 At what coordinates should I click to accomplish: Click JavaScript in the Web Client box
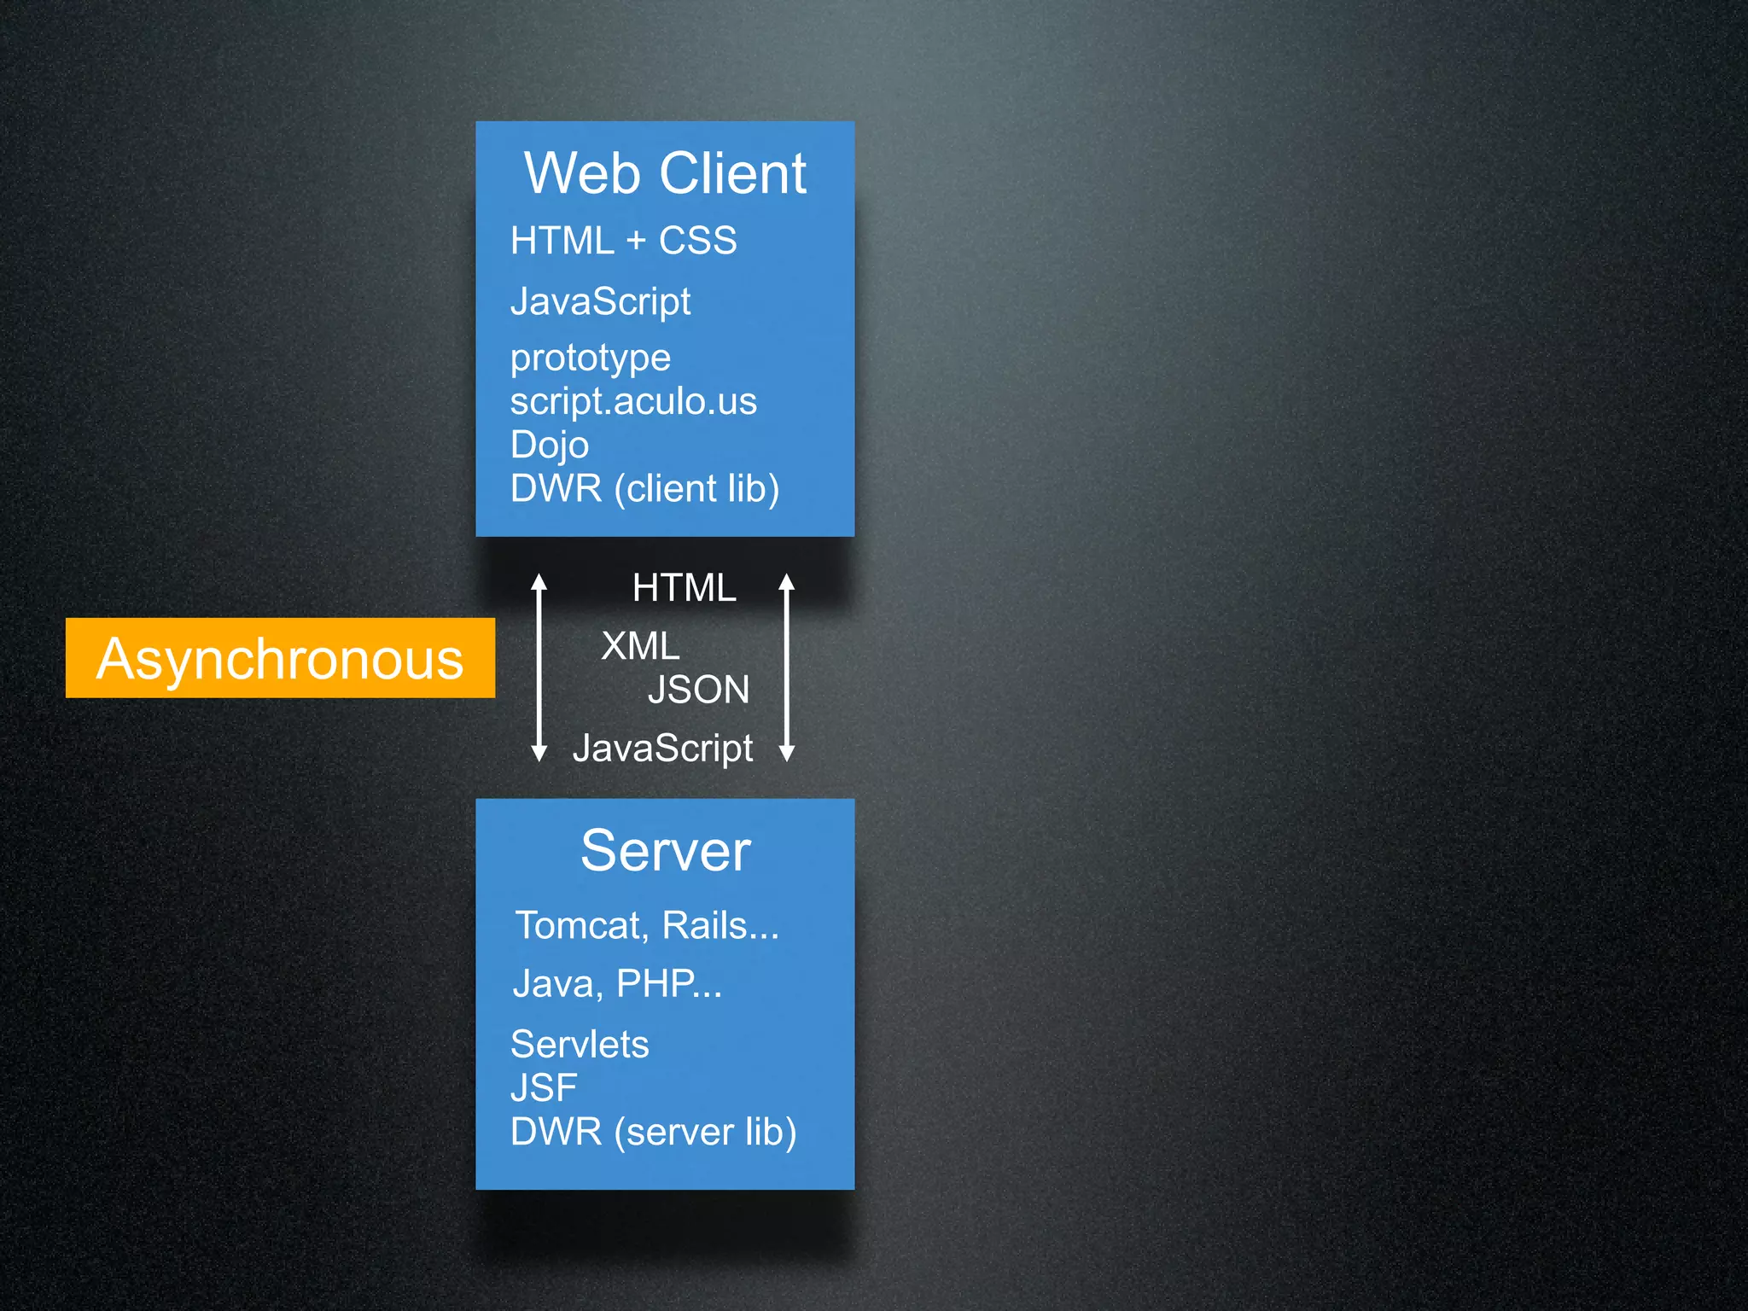[600, 301]
